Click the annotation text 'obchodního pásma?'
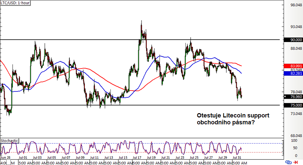 click(226, 122)
